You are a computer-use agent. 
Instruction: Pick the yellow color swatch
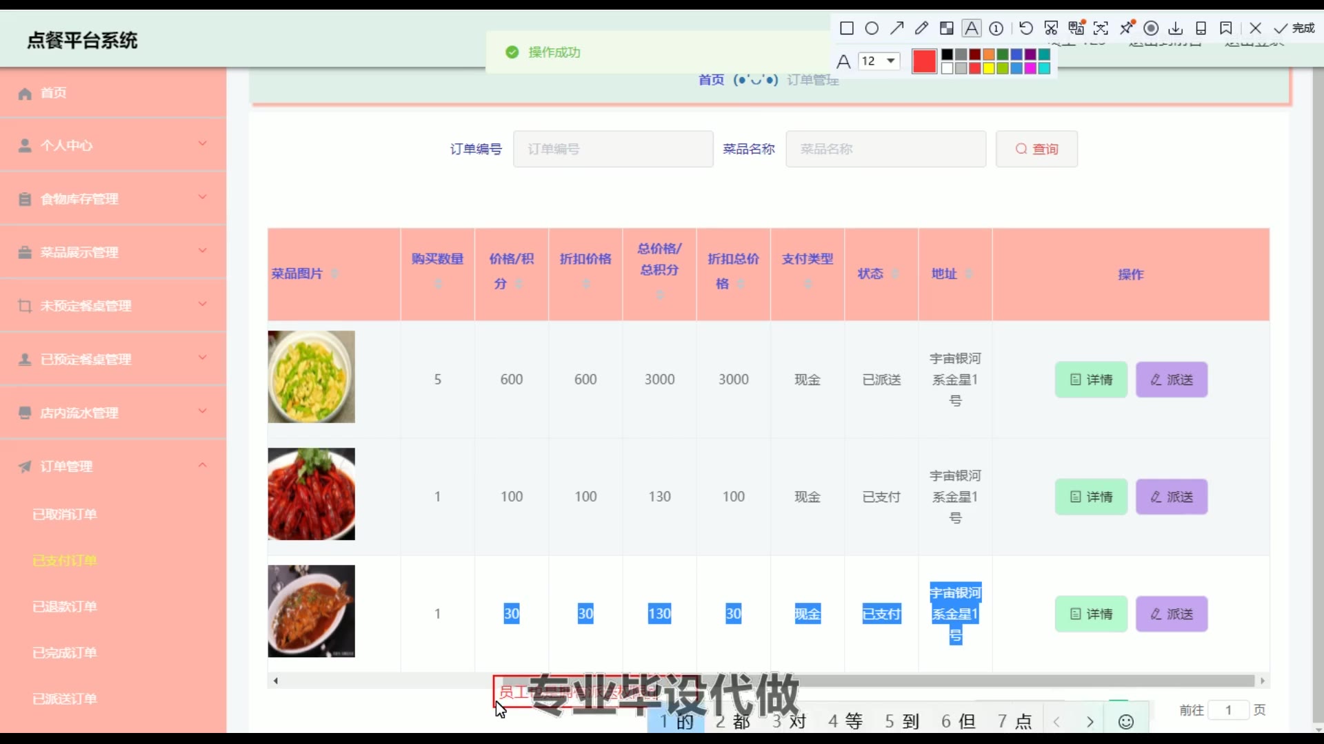coord(988,68)
